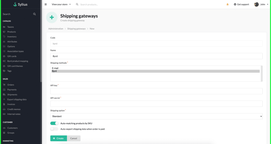This screenshot has width=271, height=144.
Task: Click the Gift card themes icon
Action: (4, 66)
